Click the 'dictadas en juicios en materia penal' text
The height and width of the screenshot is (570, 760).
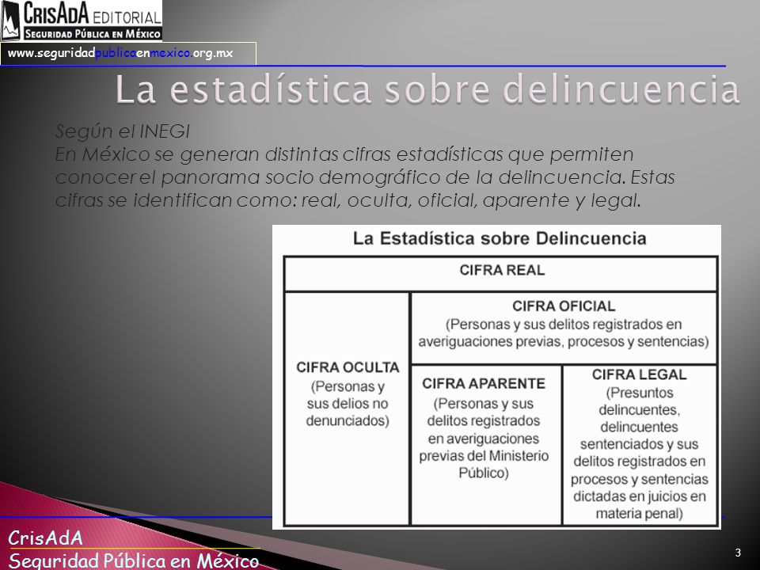coord(639,504)
